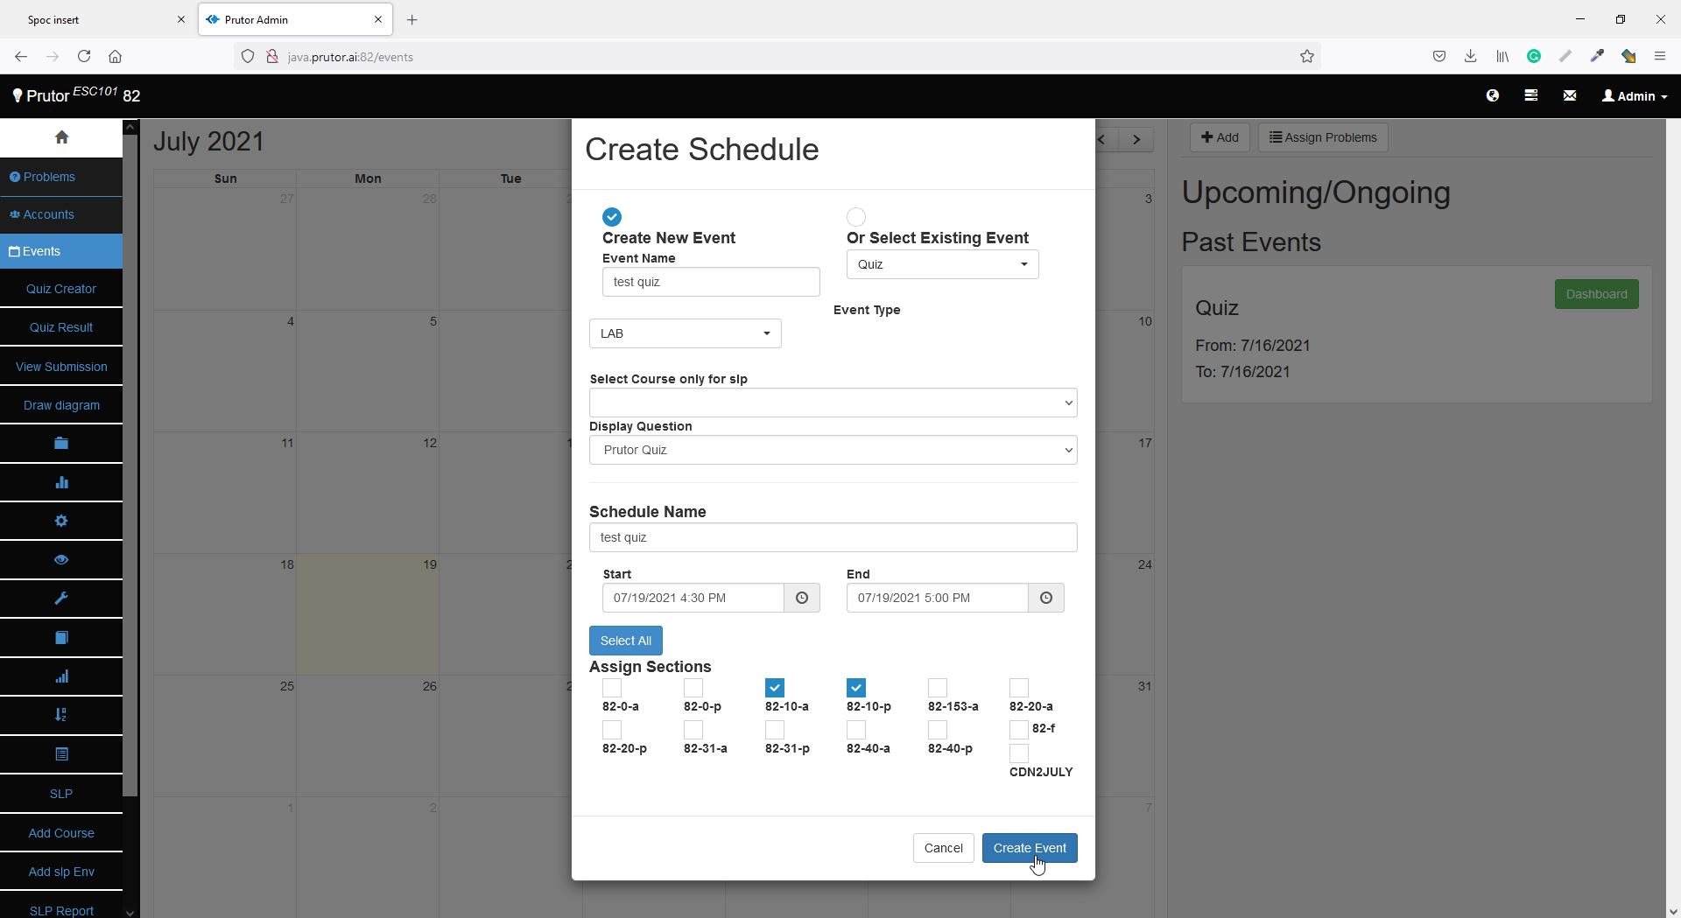Click the eye icon in sidebar

click(61, 560)
